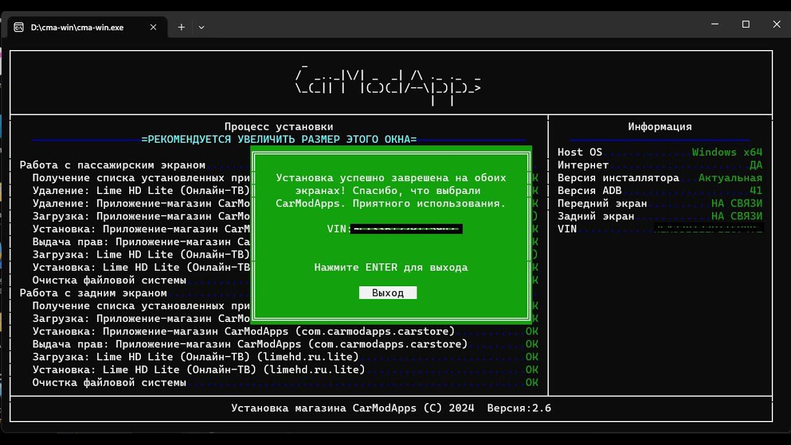Minimize the terminal window
The width and height of the screenshot is (791, 445).
[x=714, y=24]
